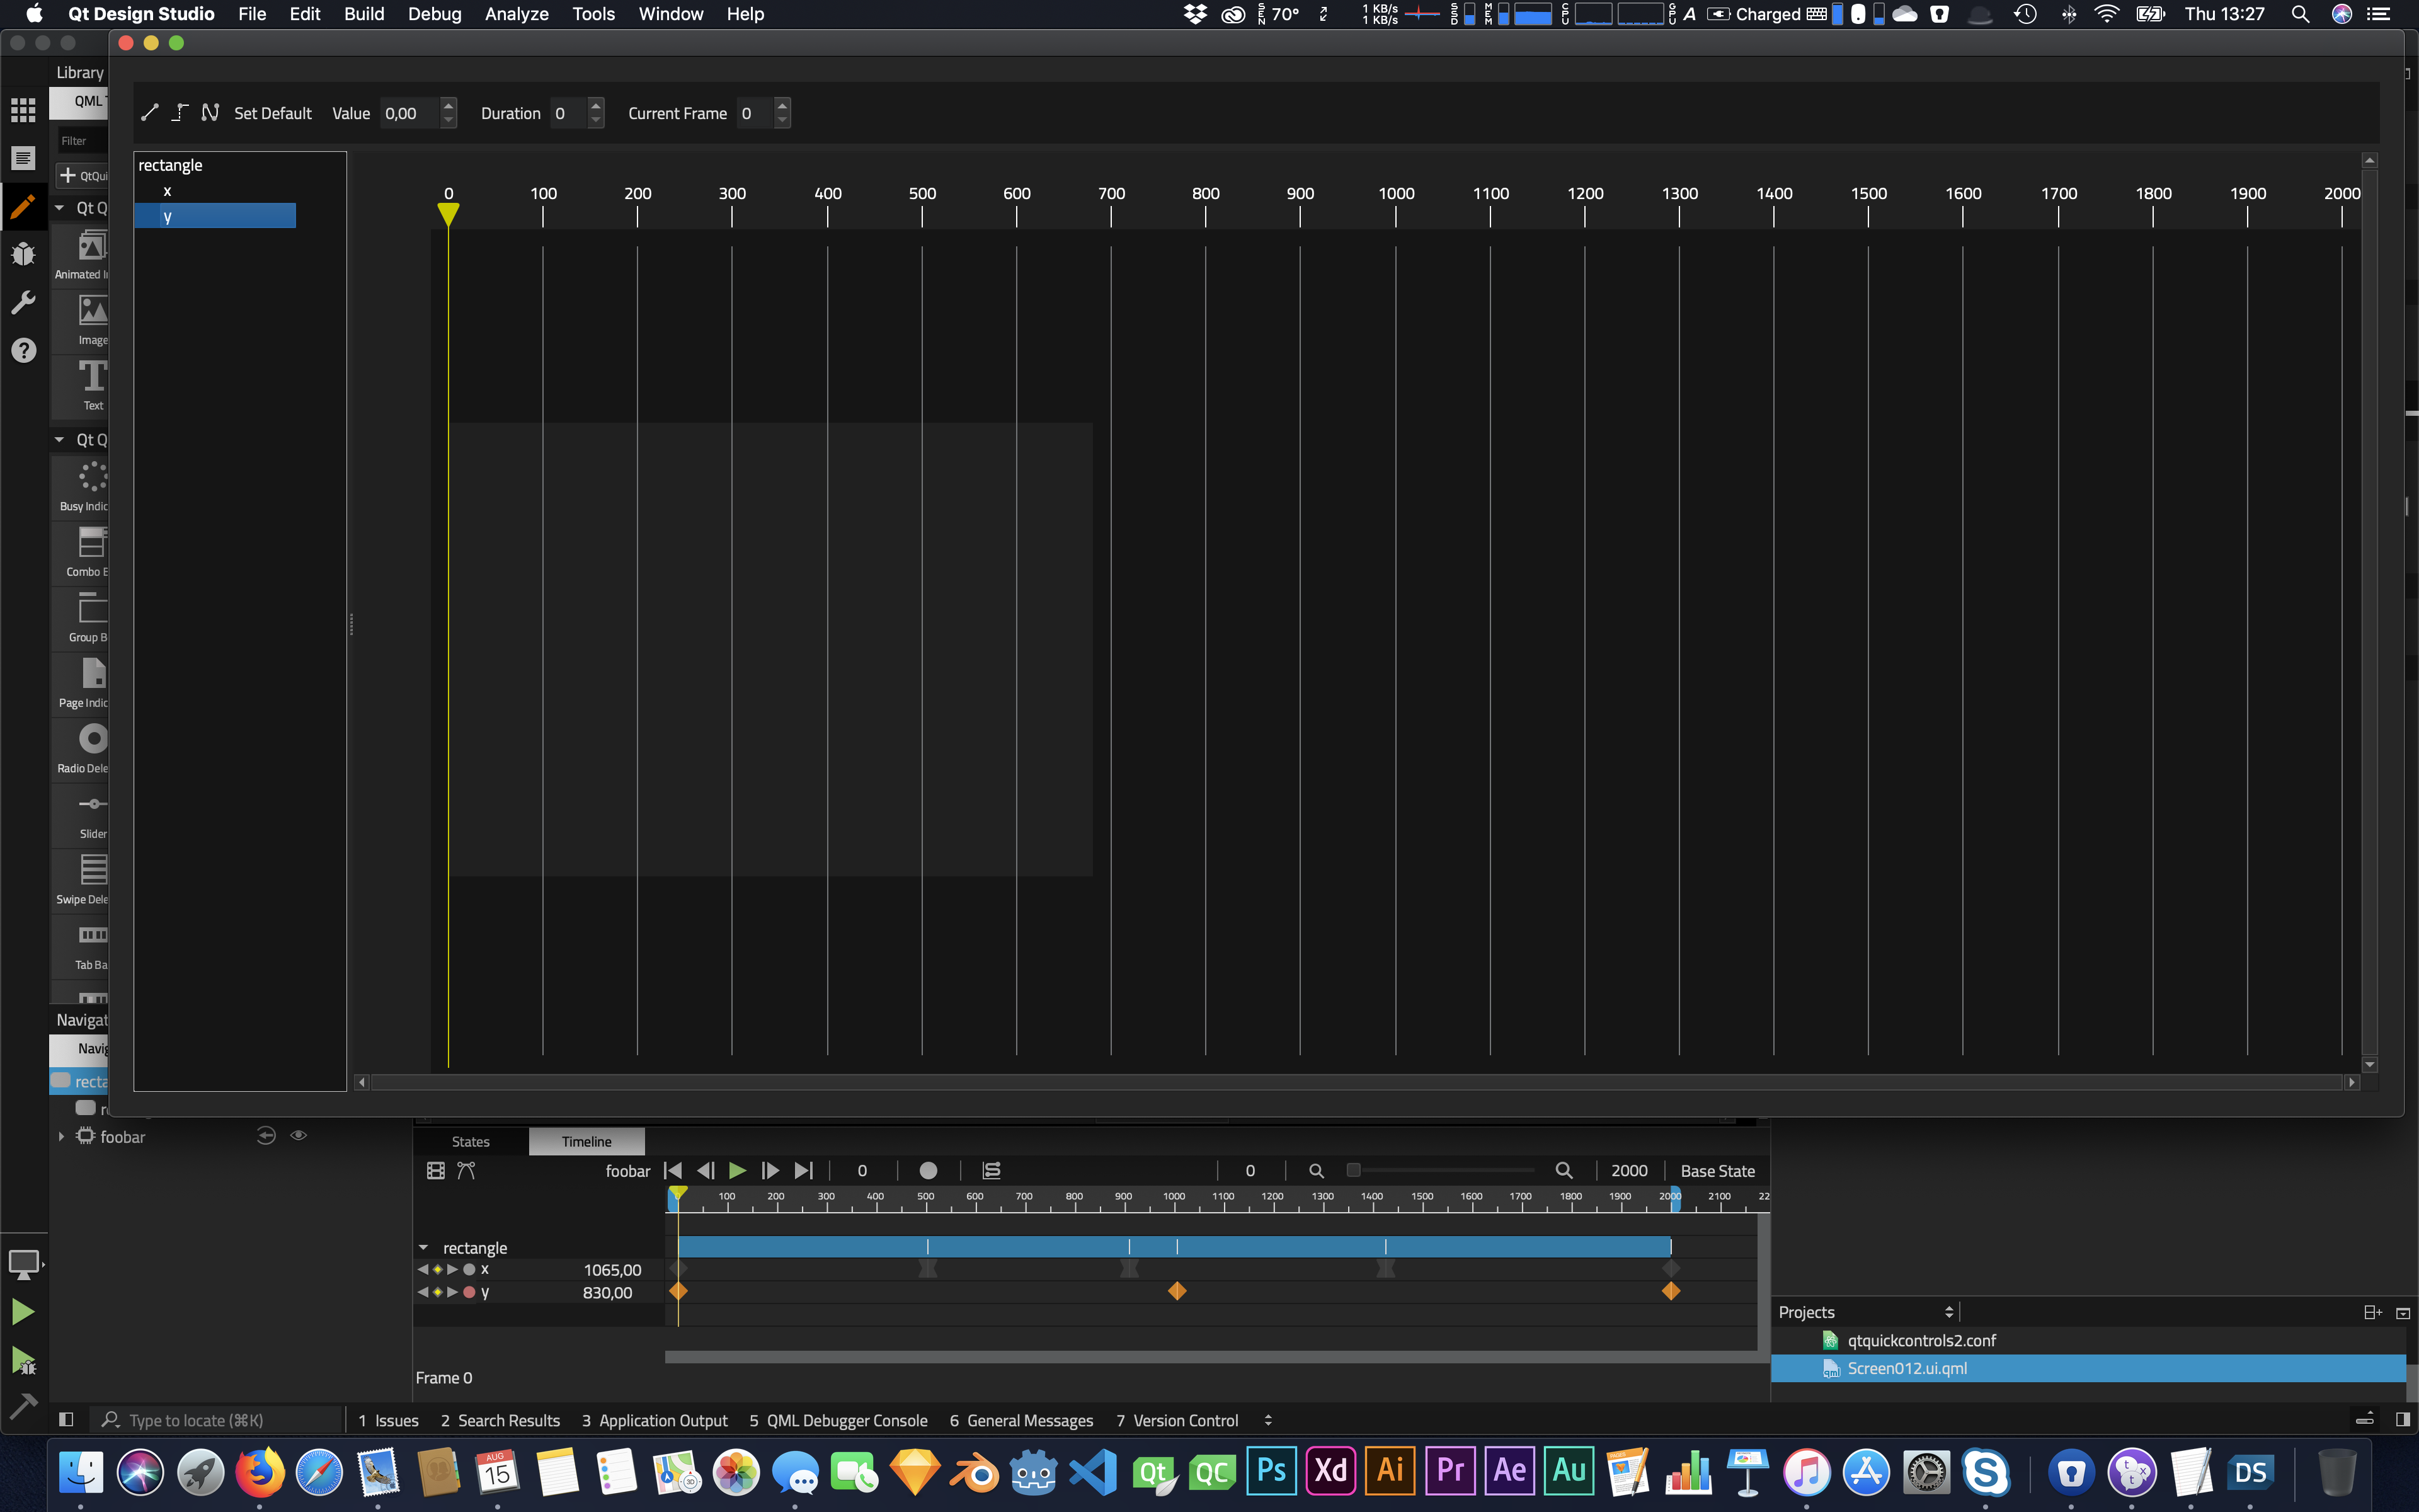
Task: Open the Help question mark icon in sidebar
Action: (23, 350)
